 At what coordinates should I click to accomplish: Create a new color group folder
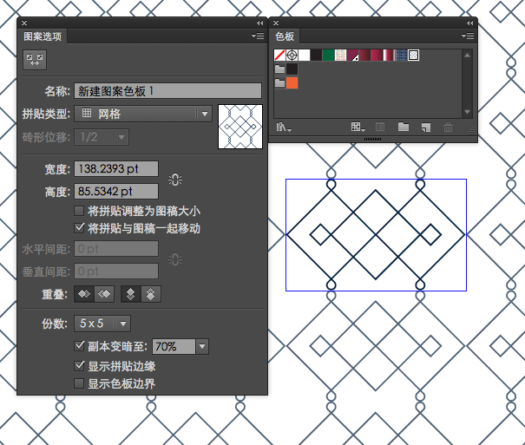click(404, 127)
